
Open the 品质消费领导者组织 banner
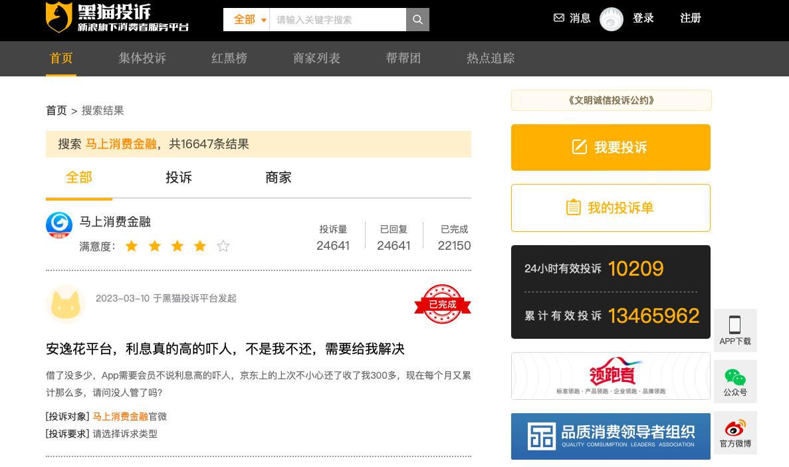tap(610, 436)
